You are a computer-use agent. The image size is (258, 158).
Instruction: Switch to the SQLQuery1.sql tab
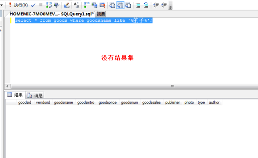52,14
